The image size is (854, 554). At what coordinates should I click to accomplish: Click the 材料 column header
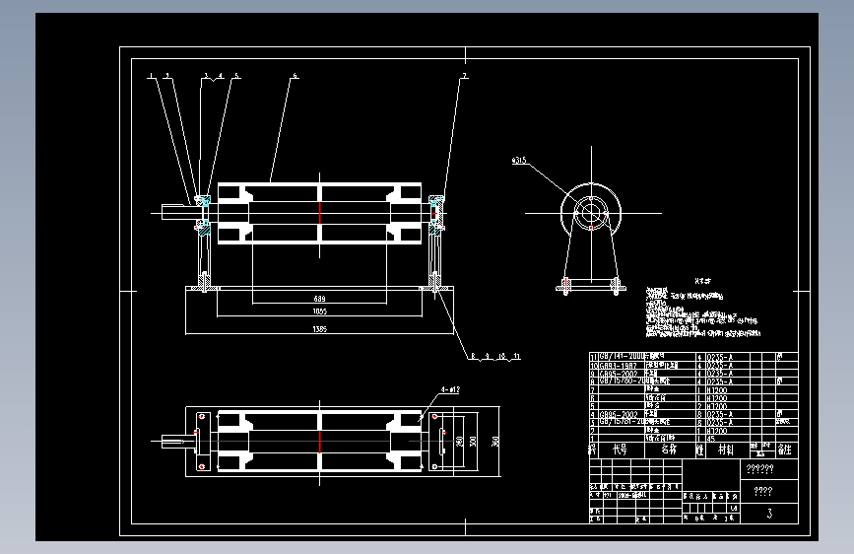(x=726, y=450)
